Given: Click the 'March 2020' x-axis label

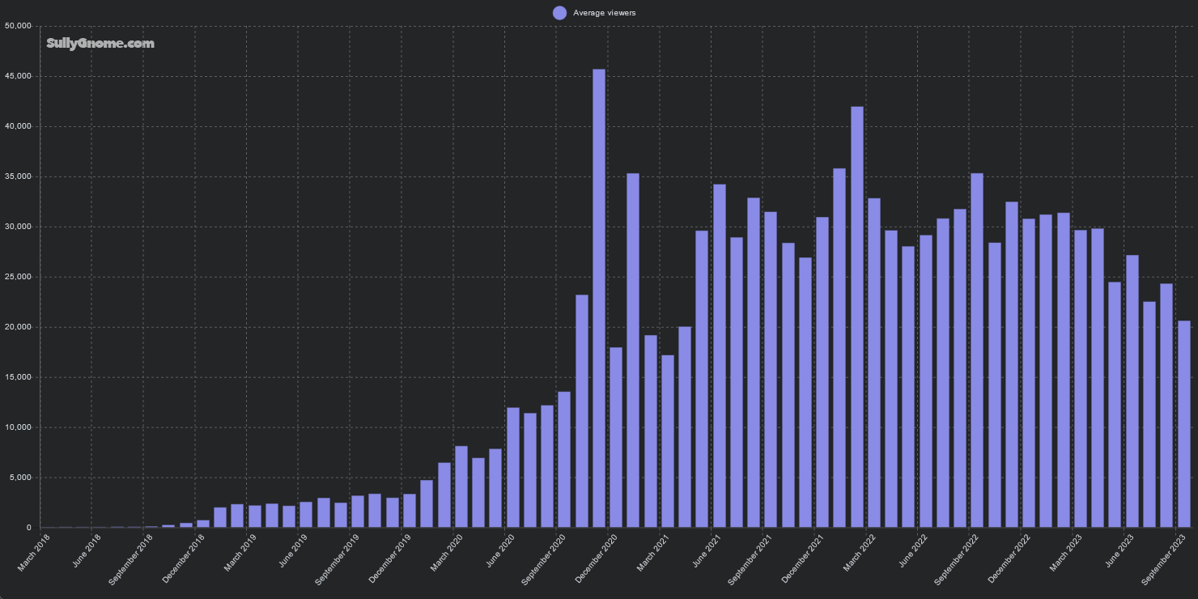Looking at the screenshot, I should click(448, 552).
